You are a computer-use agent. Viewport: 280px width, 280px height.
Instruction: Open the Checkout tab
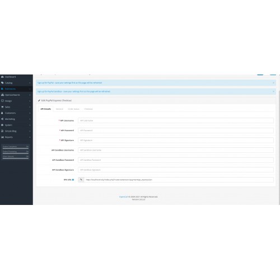click(x=88, y=109)
